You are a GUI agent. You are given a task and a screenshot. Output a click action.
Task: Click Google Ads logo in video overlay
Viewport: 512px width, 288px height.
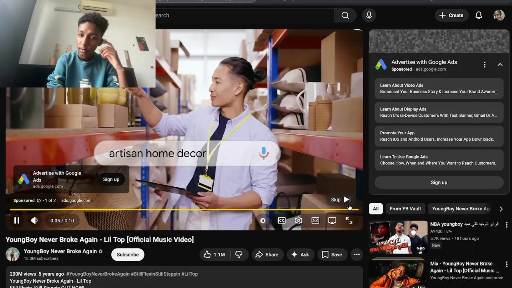[24, 180]
